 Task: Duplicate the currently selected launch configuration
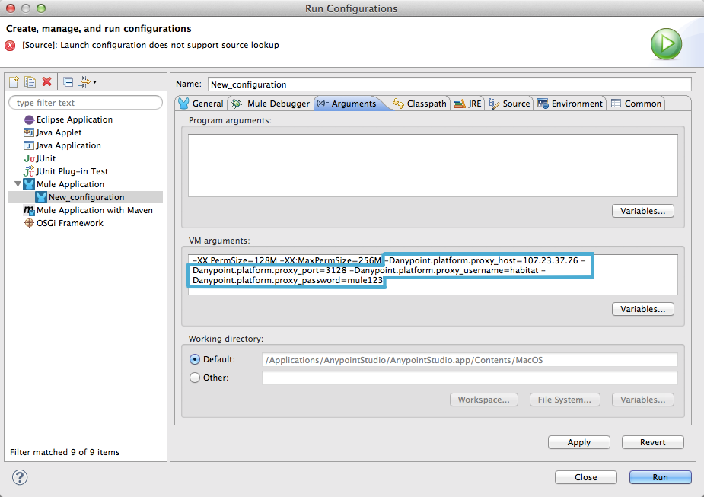(x=30, y=81)
